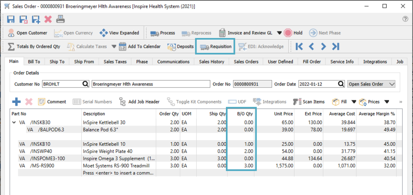Click the Save floppy disk icon
413x195 pixels.
pyautogui.click(x=11, y=19)
